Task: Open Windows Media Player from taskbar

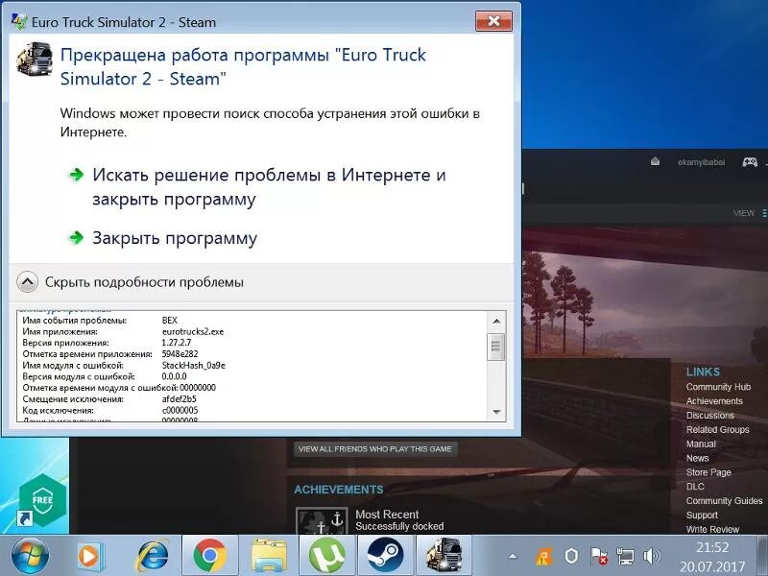Action: (x=90, y=556)
